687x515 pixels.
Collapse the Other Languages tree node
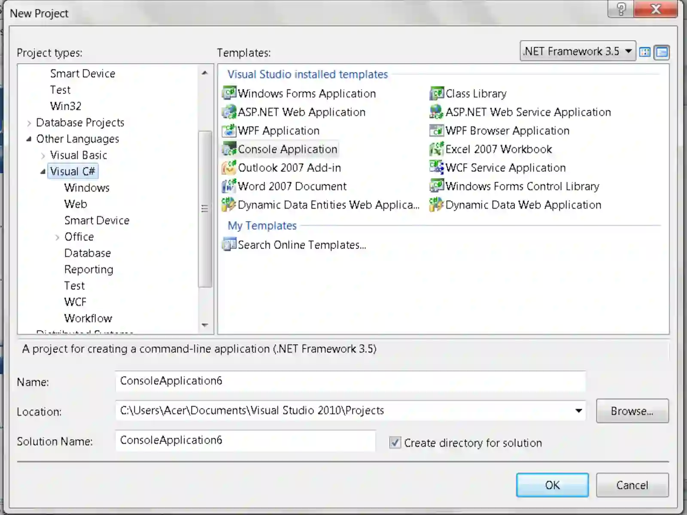(29, 139)
